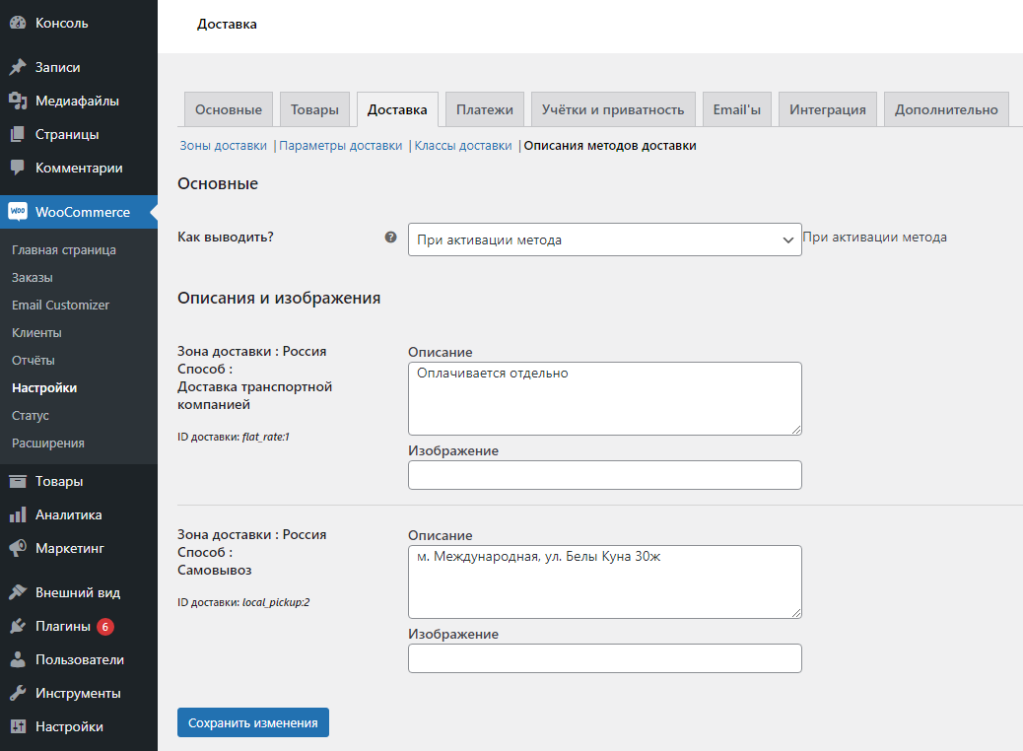The image size is (1023, 751).
Task: Click the red plugin update count badge
Action: click(105, 627)
